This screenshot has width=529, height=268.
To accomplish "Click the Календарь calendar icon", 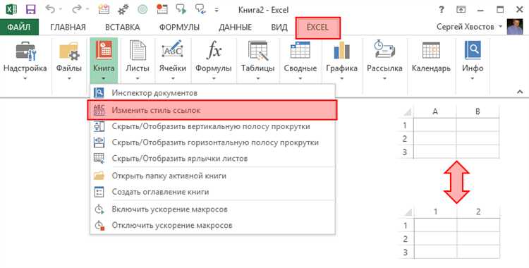I will [431, 51].
